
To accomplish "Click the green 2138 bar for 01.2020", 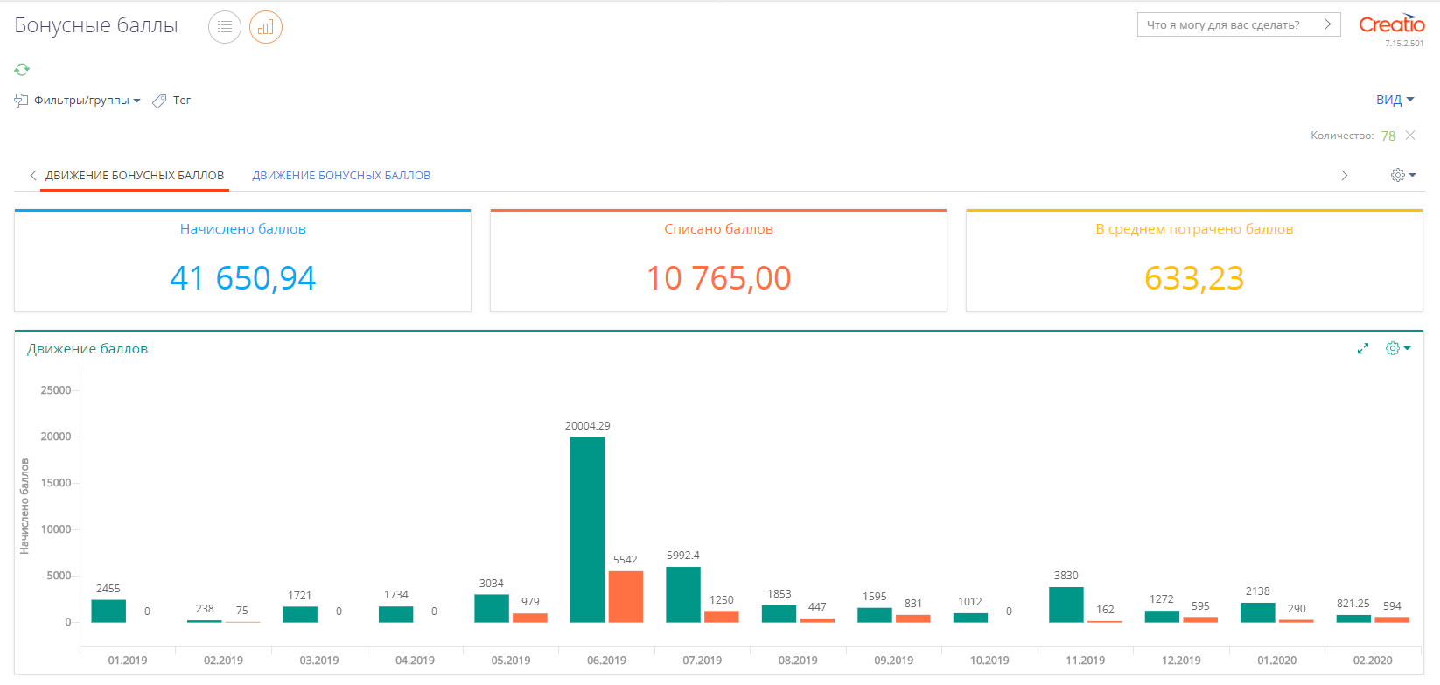I will [1258, 612].
